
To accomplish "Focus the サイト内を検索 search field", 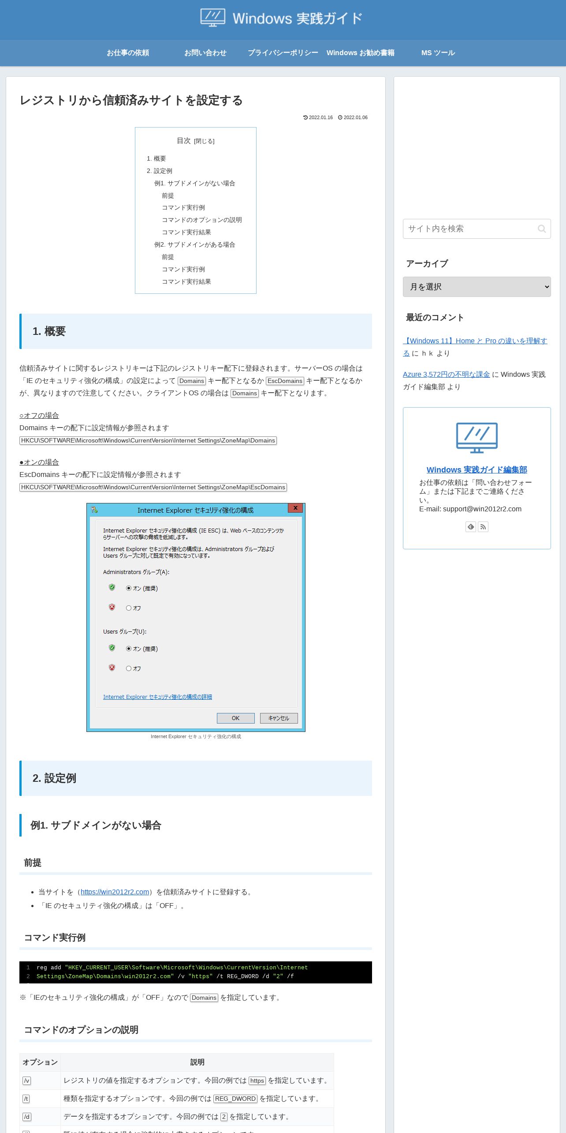I will click(477, 229).
